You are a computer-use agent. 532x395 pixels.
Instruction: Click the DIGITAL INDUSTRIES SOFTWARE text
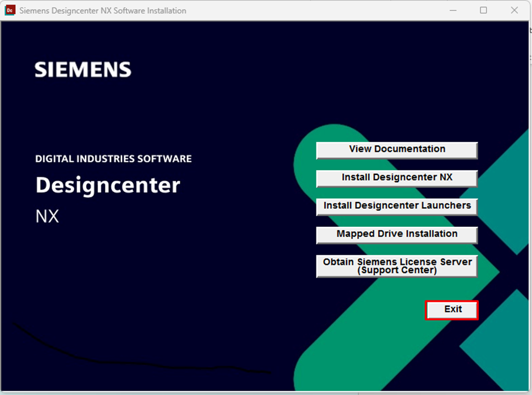113,159
